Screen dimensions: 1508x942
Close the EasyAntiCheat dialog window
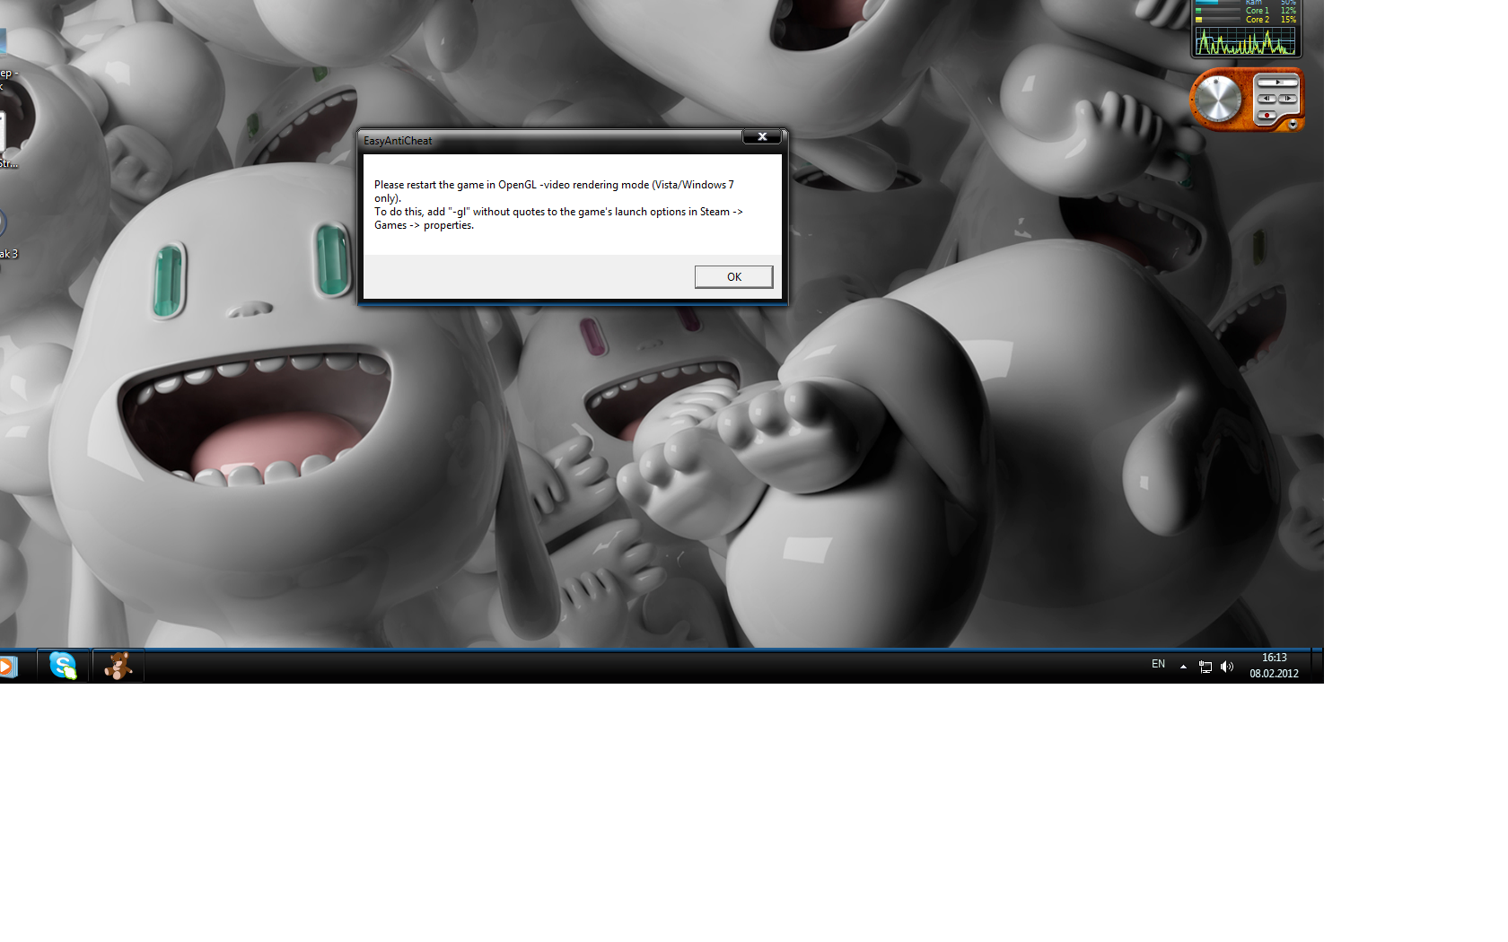click(762, 136)
